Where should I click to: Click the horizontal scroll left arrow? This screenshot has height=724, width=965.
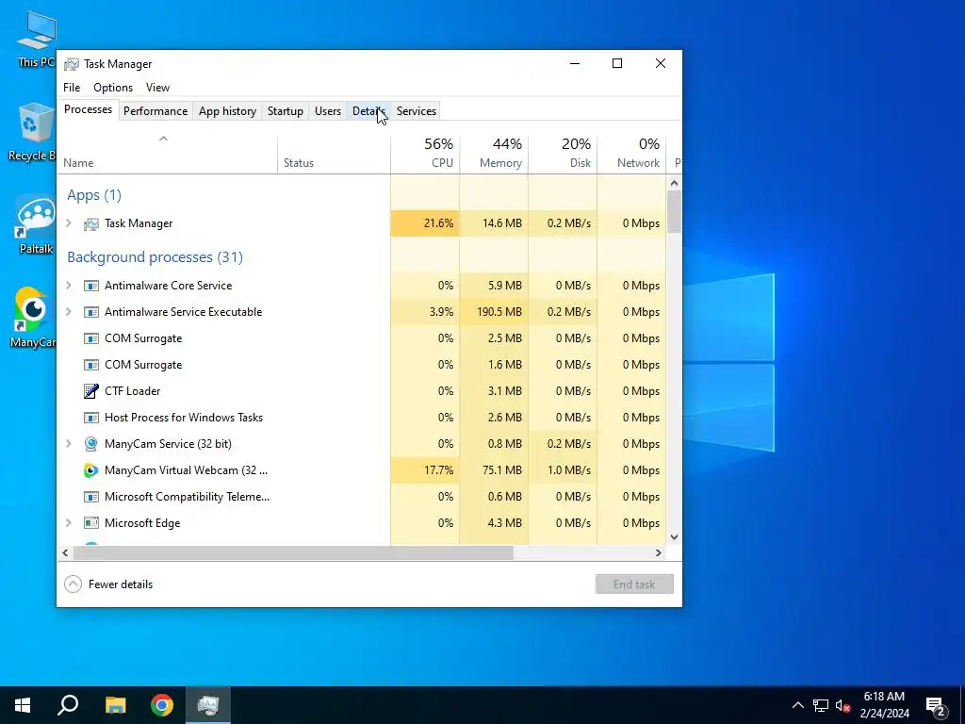pos(65,552)
